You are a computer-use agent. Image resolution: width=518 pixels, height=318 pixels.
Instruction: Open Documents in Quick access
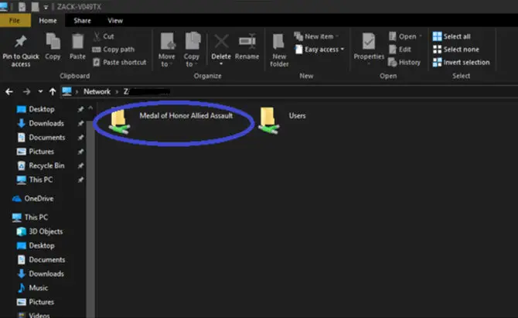pos(41,138)
